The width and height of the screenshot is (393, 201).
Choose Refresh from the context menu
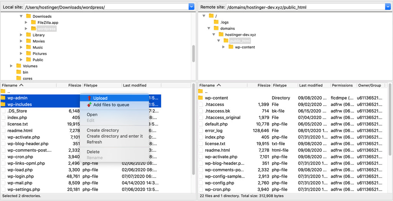click(x=94, y=142)
